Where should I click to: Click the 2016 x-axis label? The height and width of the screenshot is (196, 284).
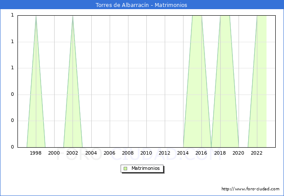pos(201,153)
